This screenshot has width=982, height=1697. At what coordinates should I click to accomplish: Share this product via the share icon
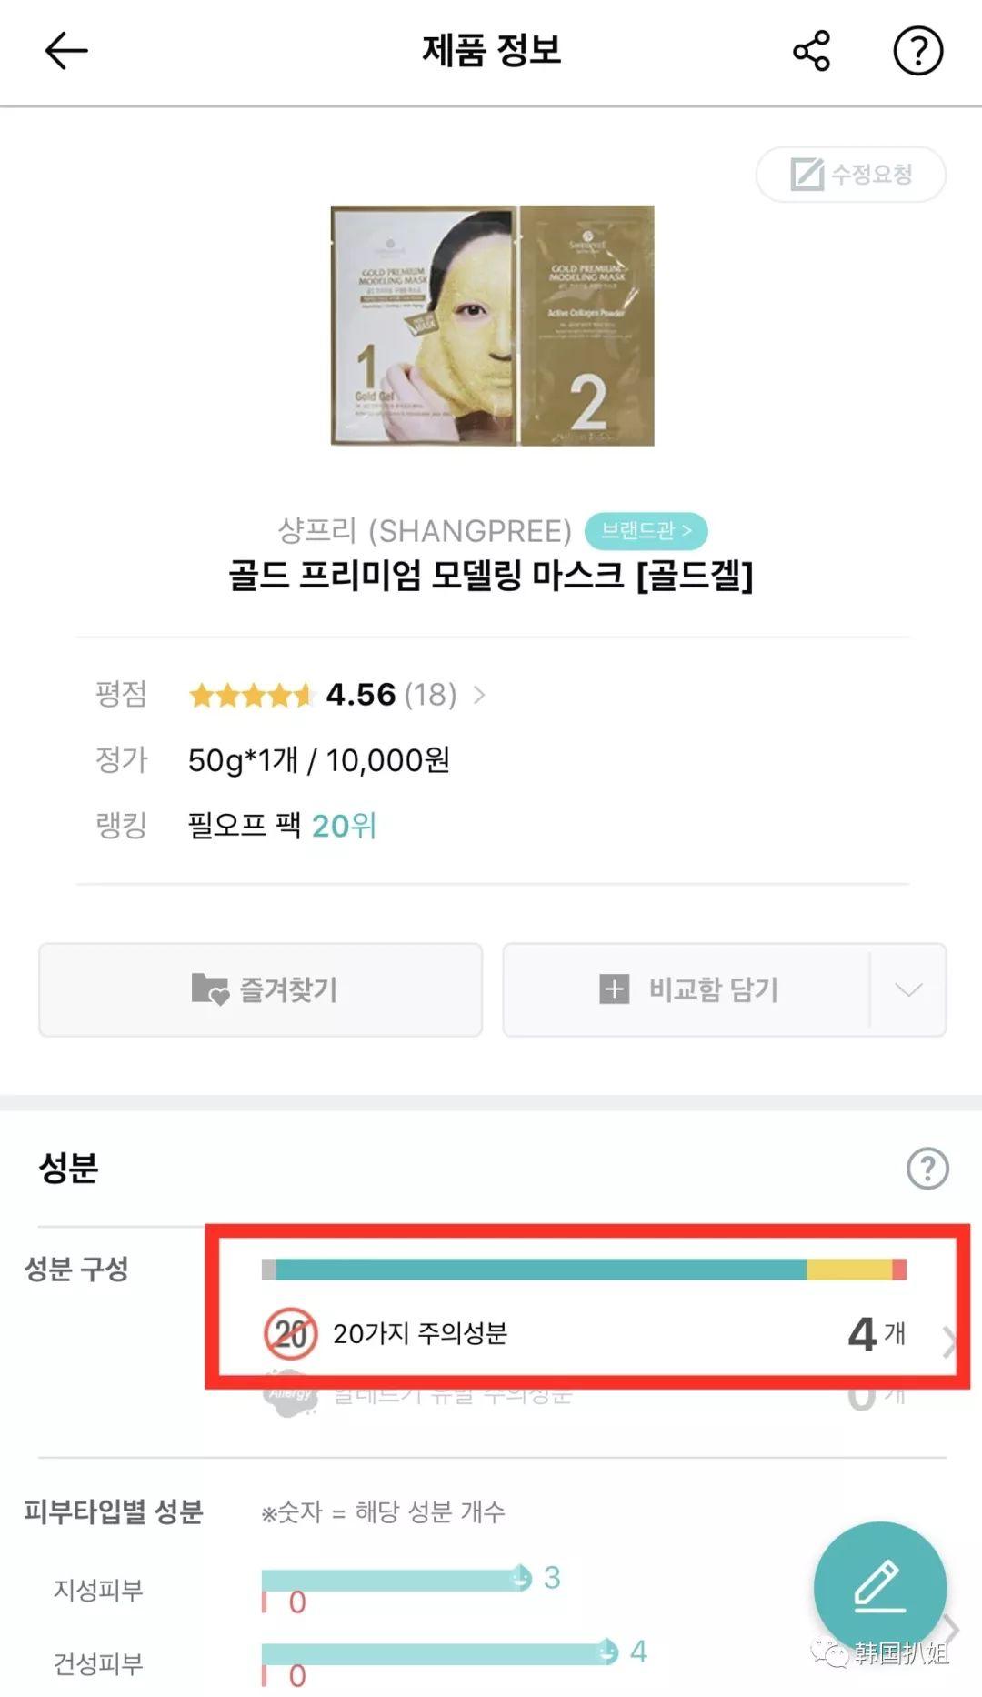point(812,52)
